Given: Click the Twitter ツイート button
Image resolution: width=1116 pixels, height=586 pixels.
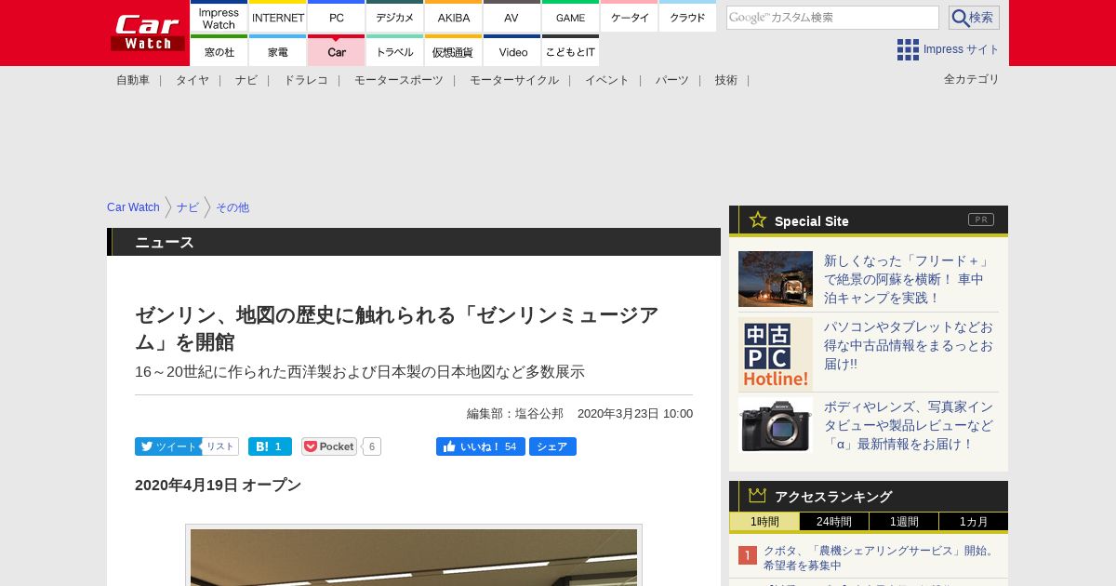Looking at the screenshot, I should tap(167, 446).
